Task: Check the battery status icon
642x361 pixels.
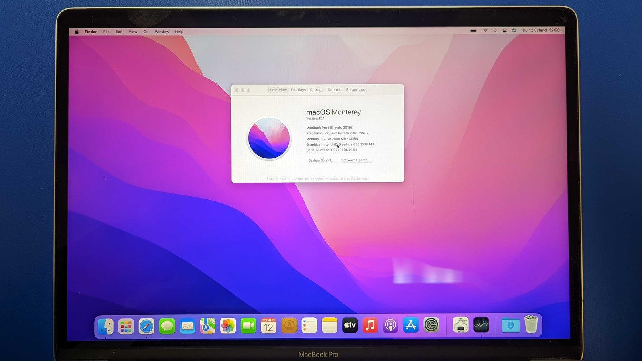Action: click(473, 30)
